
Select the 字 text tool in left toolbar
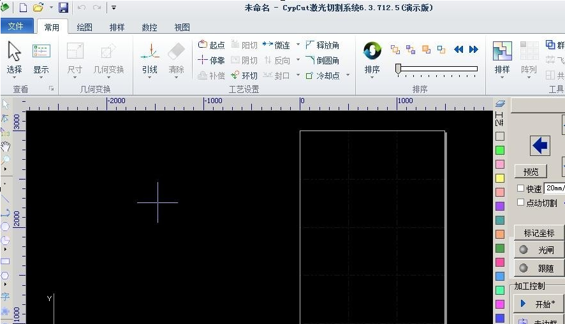(5, 297)
